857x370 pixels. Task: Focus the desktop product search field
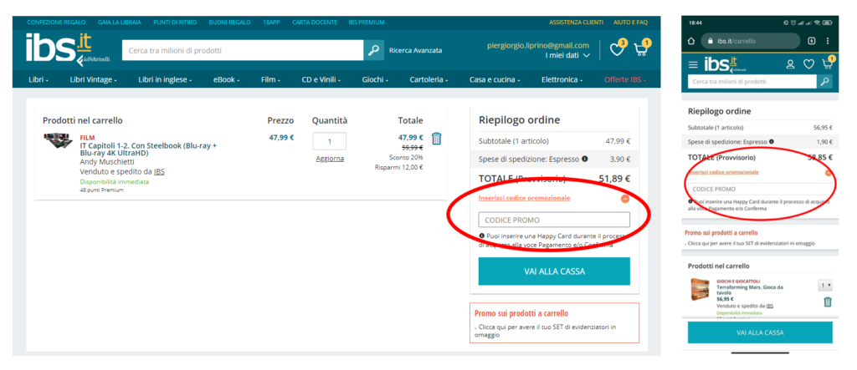pos(244,50)
